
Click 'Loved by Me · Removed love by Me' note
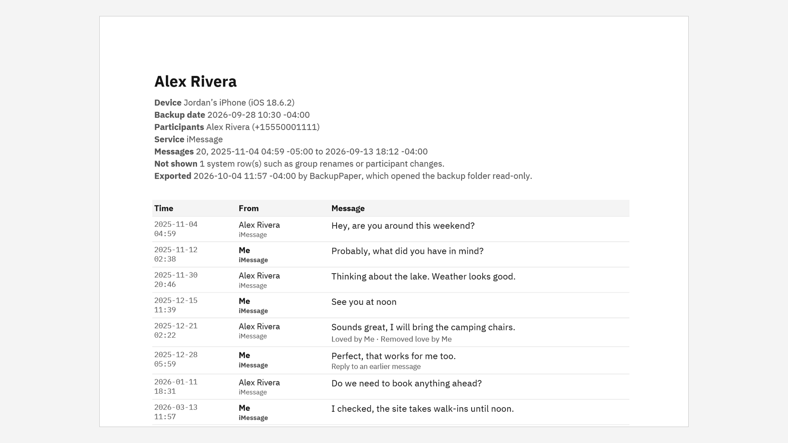point(392,339)
